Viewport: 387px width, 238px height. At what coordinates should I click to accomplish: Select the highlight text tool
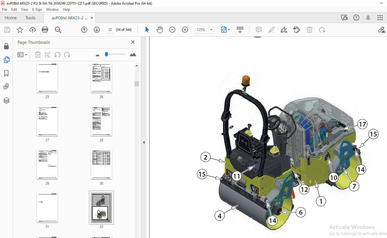point(271,30)
